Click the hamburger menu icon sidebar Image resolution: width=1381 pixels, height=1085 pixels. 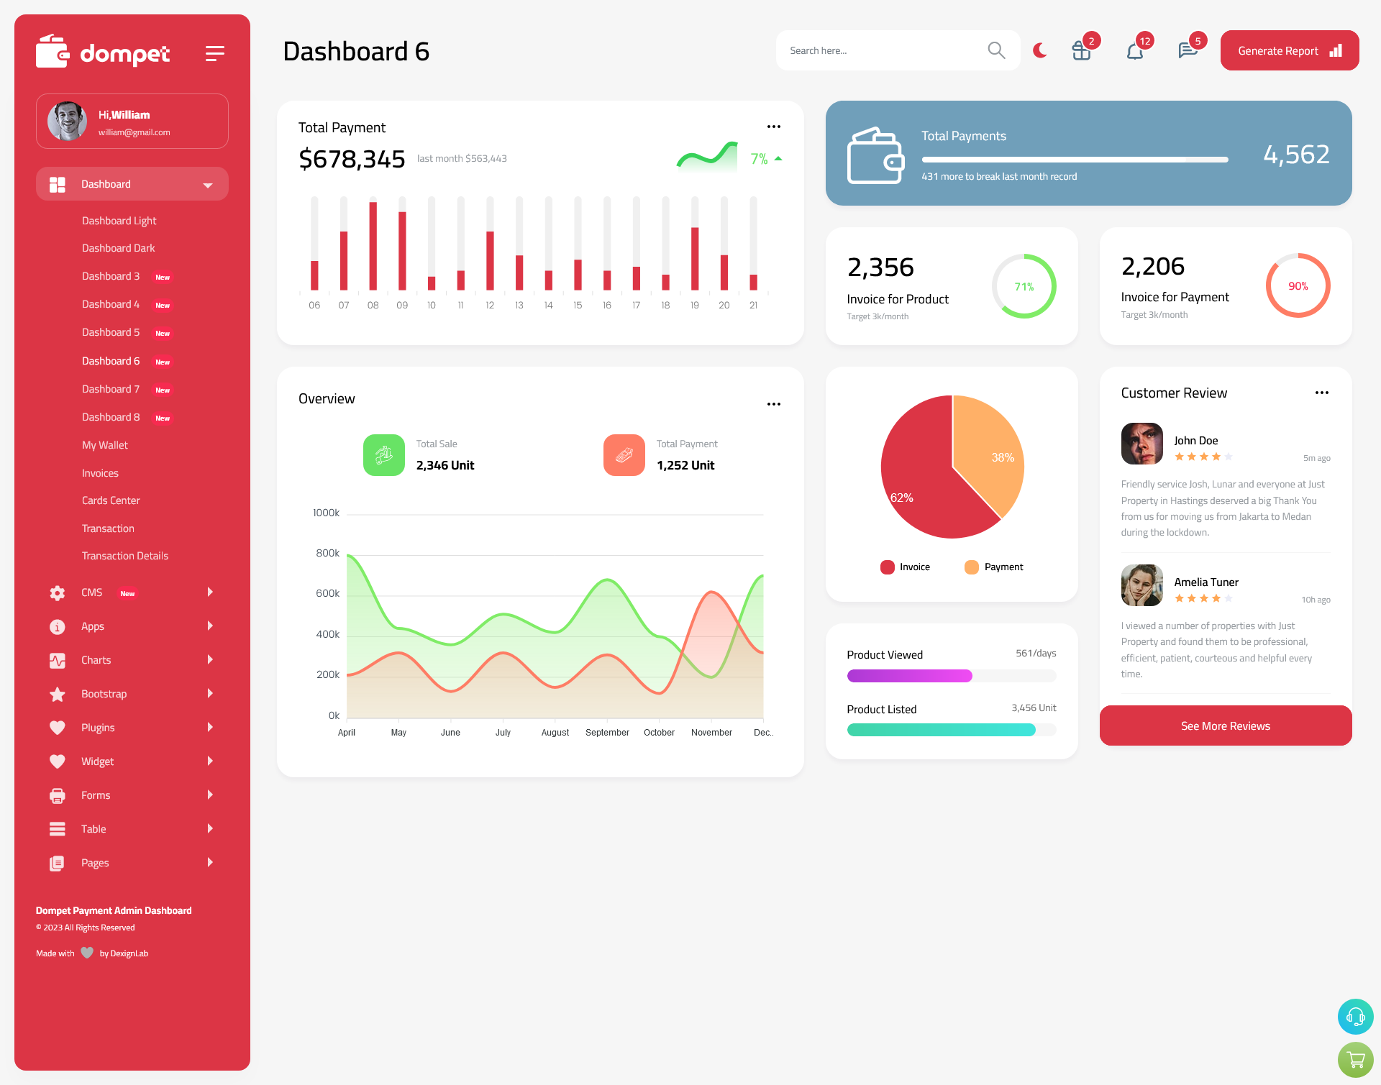pos(214,52)
